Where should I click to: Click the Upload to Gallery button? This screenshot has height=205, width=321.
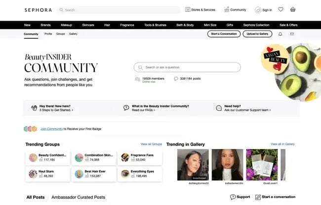click(x=257, y=34)
